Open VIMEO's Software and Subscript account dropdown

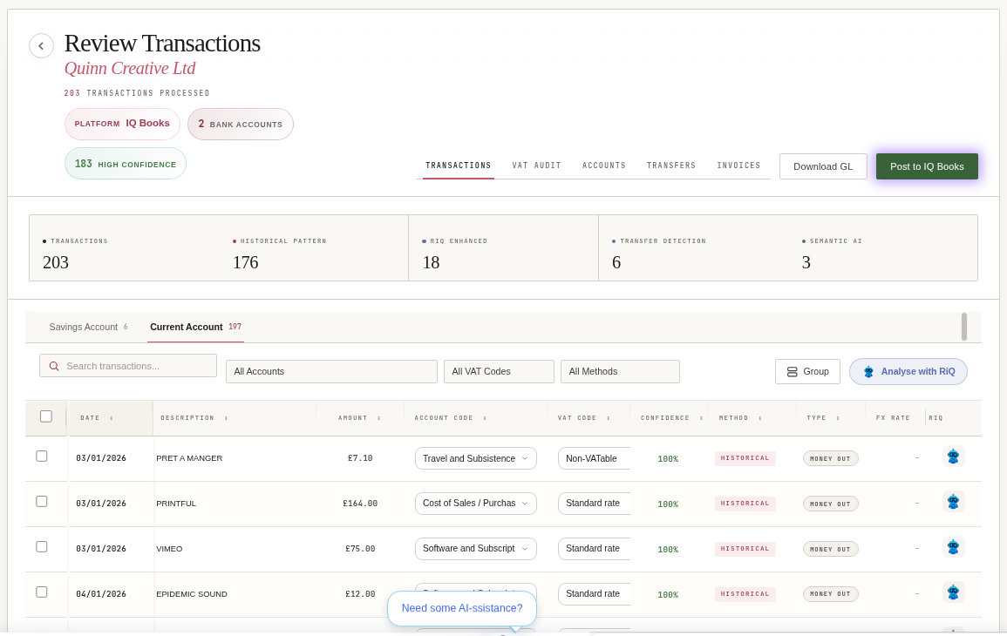(475, 549)
